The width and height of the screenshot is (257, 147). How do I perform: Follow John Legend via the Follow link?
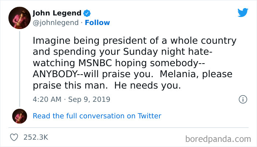[97, 23]
